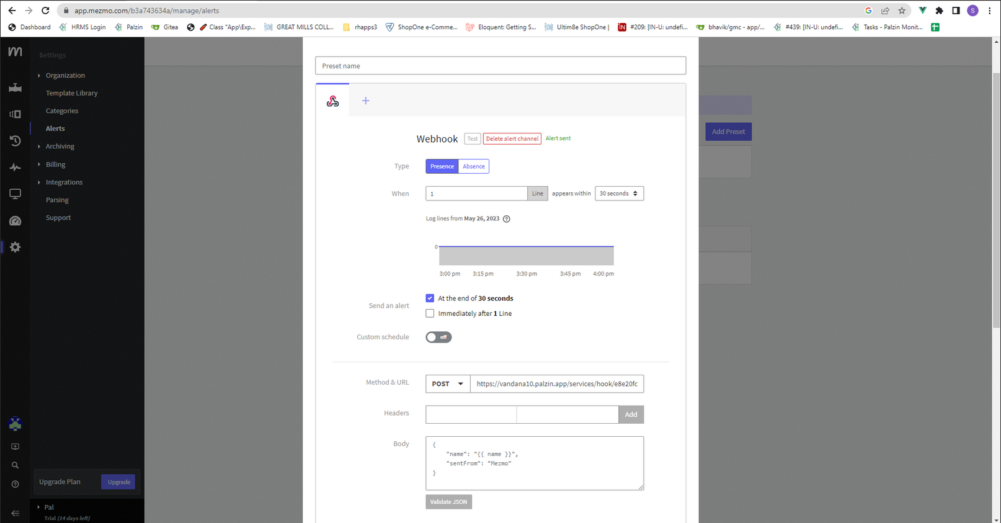Open the pulse waveform icon in rail
The image size is (1001, 523).
point(15,168)
